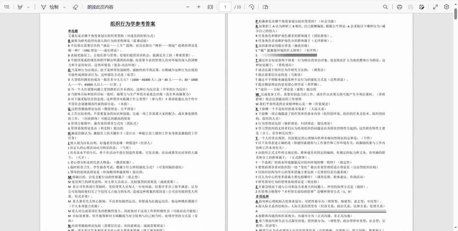The width and height of the screenshot is (458, 231).
Task: Expand the 绘制 draw options dropdown
Action: pyautogui.click(x=64, y=7)
